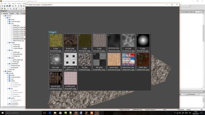Open main.cpp in project tree
205x115 pixels.
coord(12,70)
